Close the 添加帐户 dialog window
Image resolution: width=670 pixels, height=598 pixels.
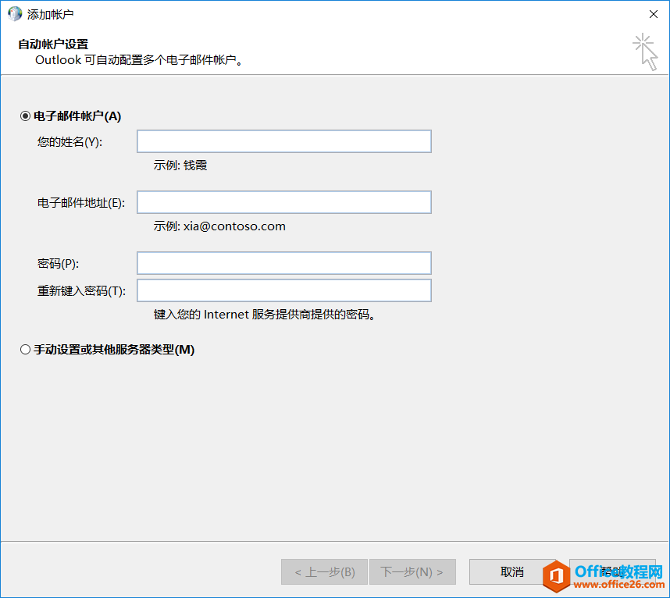pos(653,13)
